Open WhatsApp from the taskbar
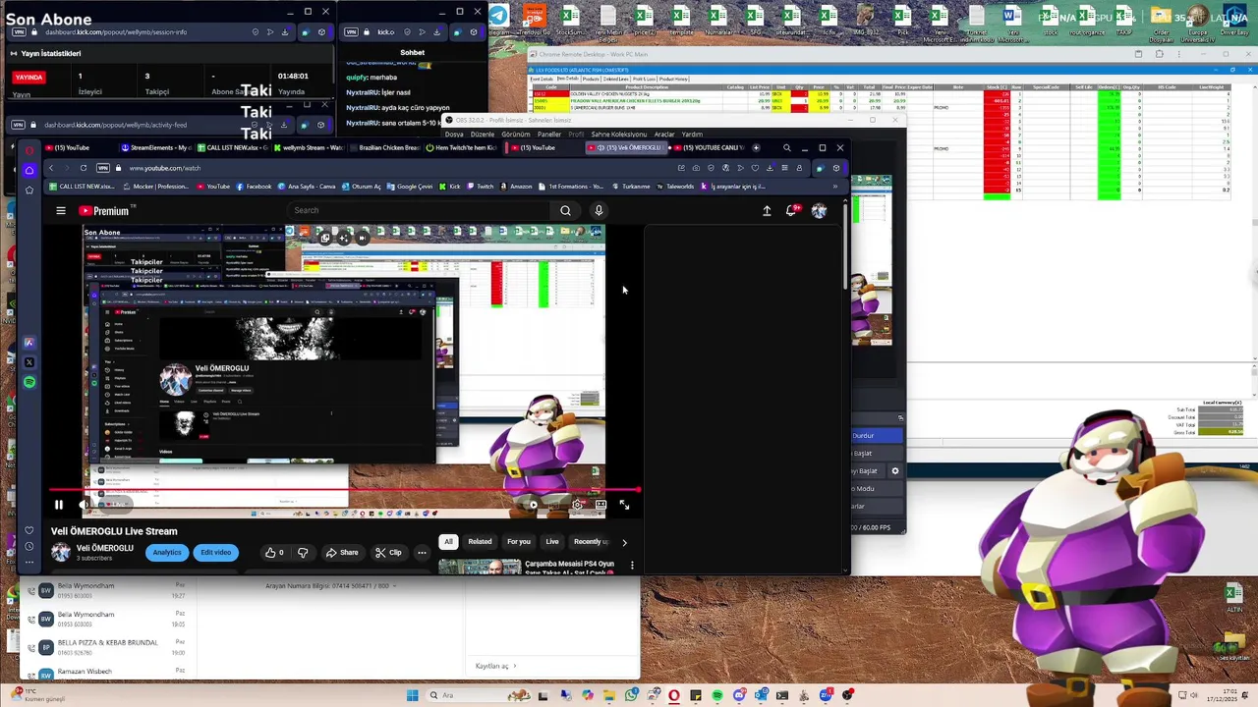 (631, 695)
